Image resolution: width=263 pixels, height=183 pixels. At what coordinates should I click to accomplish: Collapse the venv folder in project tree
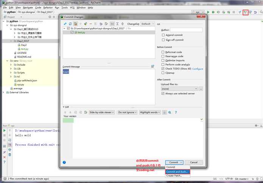click(7, 61)
